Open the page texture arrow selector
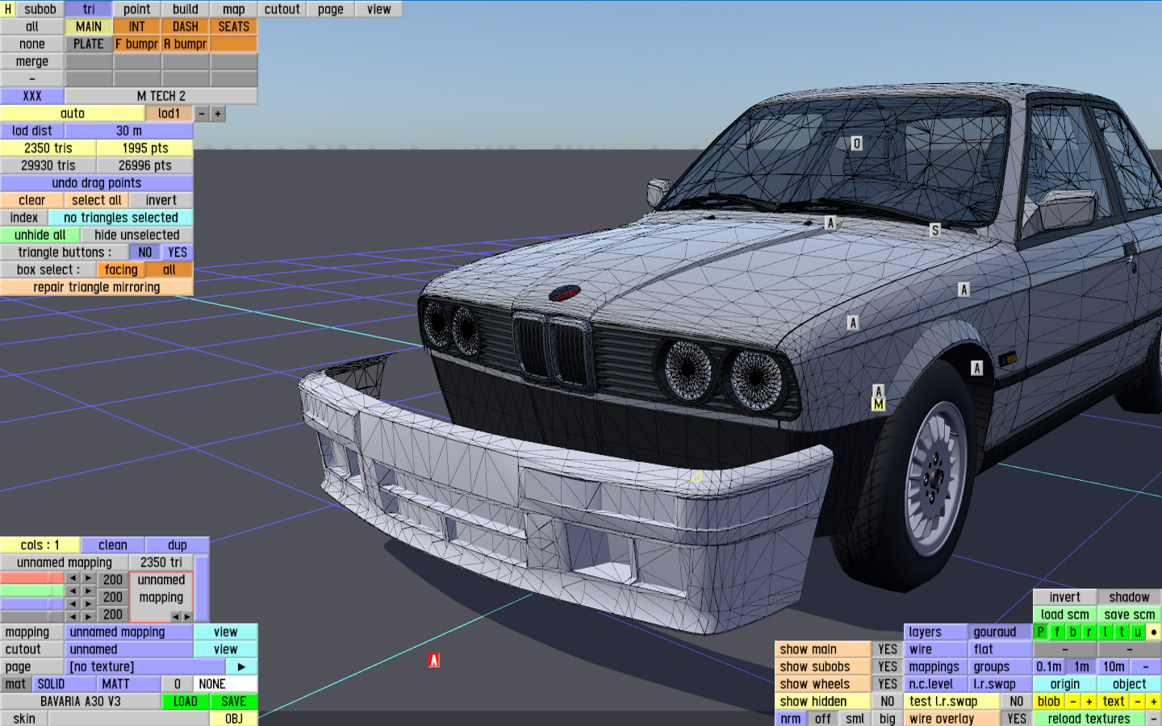The width and height of the screenshot is (1162, 726). [241, 667]
